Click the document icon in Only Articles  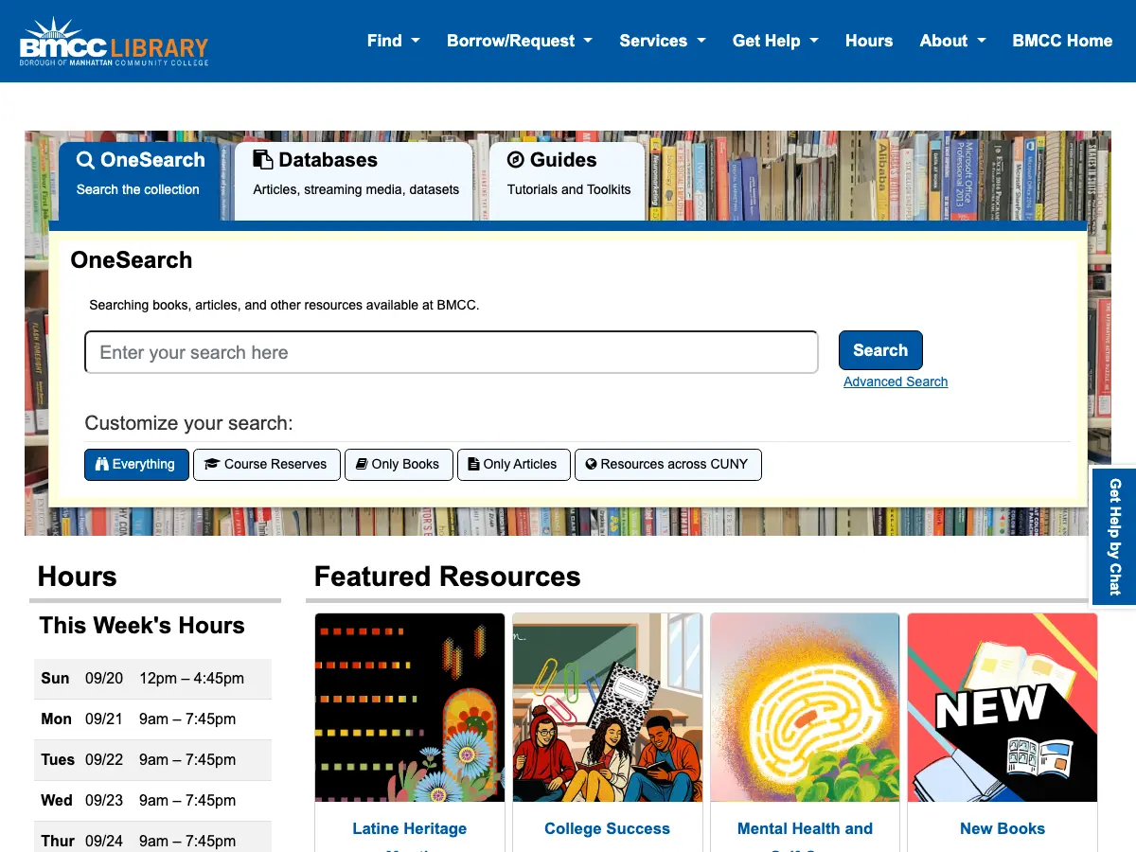point(474,464)
